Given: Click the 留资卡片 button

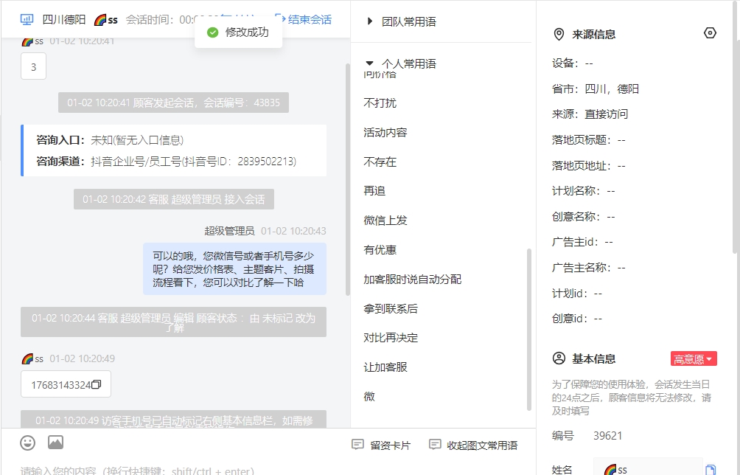Looking at the screenshot, I should [x=381, y=445].
